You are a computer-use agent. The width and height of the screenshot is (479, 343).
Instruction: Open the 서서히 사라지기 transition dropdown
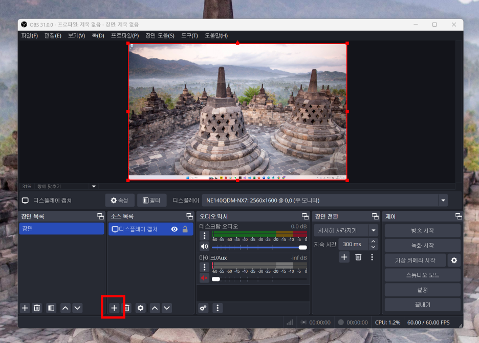coord(373,230)
